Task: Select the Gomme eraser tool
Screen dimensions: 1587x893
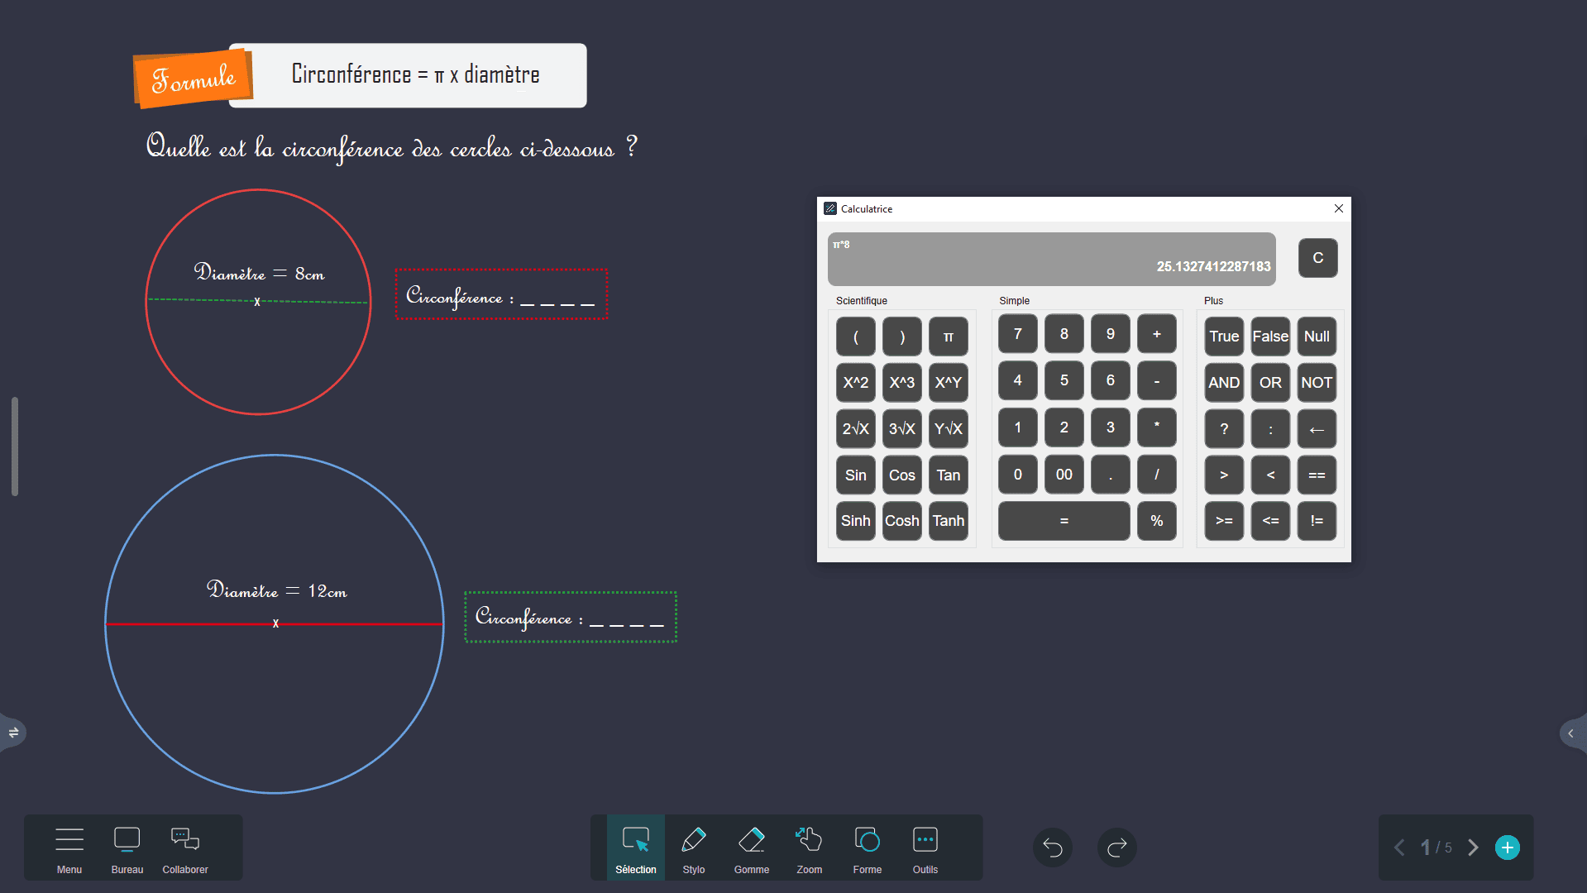Action: click(751, 848)
